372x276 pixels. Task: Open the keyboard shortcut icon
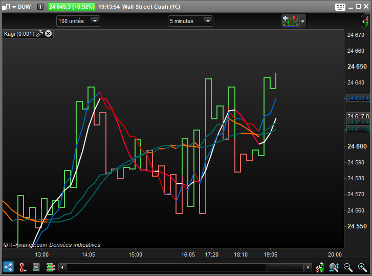(340, 7)
